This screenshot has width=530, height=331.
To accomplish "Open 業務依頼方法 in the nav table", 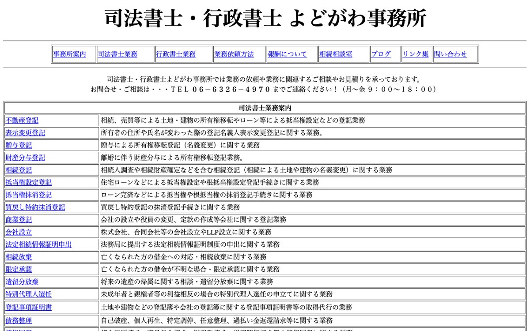I will tap(234, 54).
